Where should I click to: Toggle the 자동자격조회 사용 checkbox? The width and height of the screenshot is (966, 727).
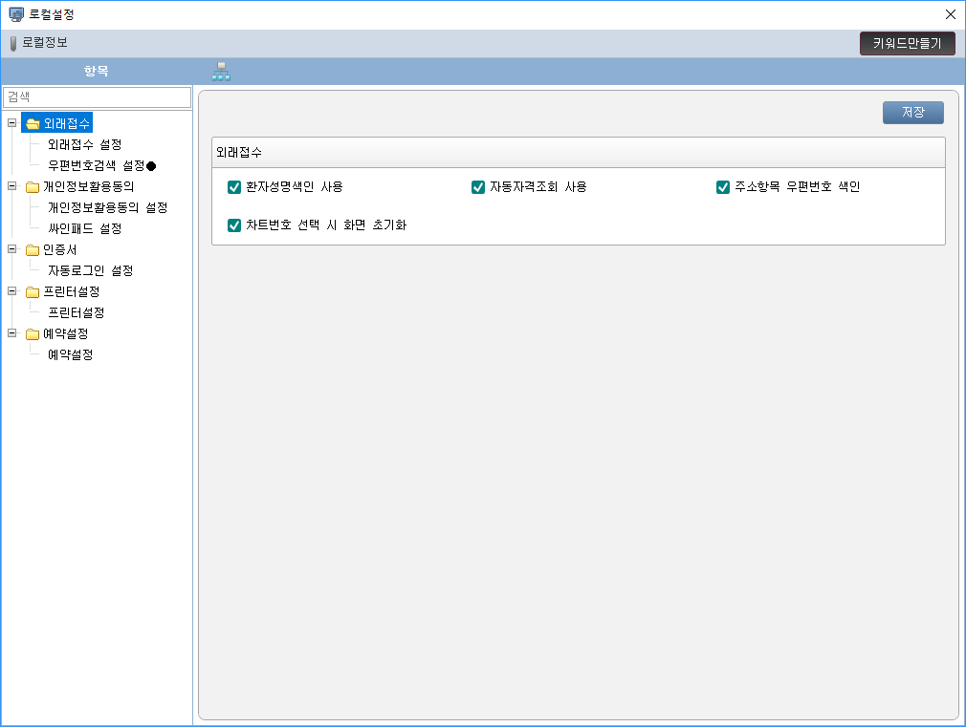pos(478,187)
